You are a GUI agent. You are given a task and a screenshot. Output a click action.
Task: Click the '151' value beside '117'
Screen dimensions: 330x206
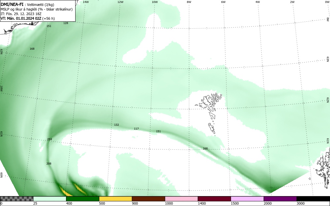coord(158,131)
